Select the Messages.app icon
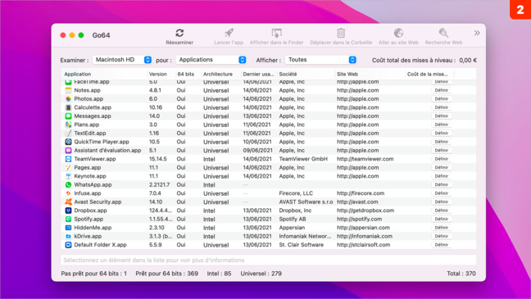 [68, 116]
